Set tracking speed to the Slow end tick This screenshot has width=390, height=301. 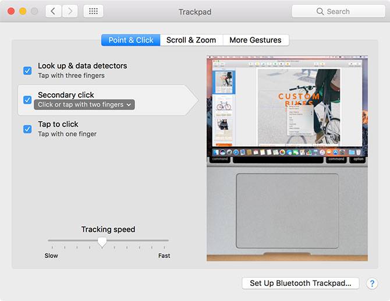point(52,247)
